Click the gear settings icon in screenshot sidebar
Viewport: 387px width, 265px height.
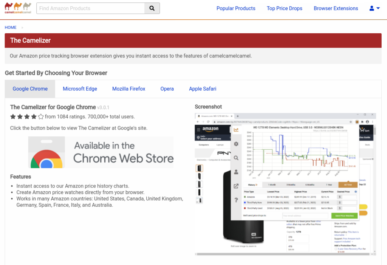(236, 144)
